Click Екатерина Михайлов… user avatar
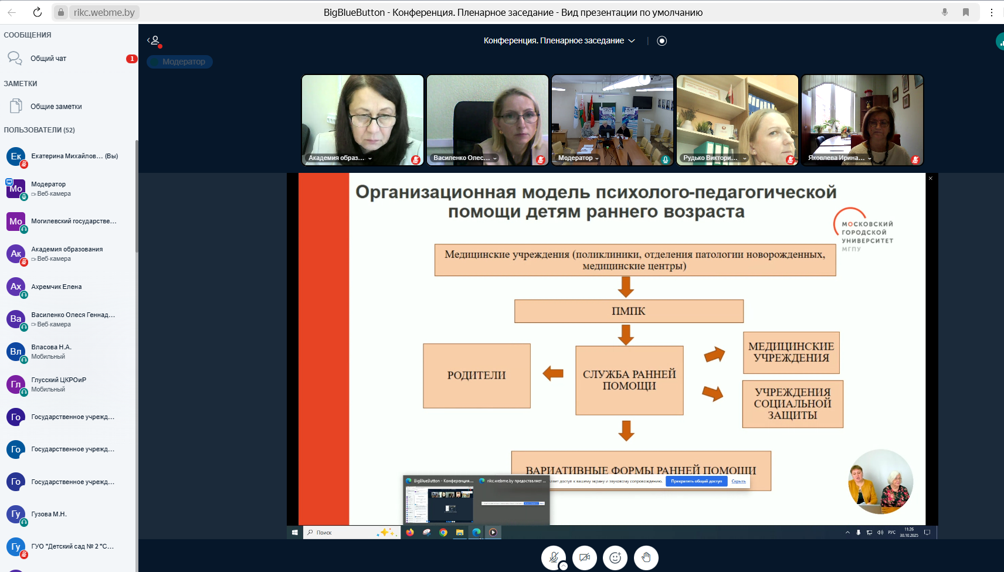 16,156
